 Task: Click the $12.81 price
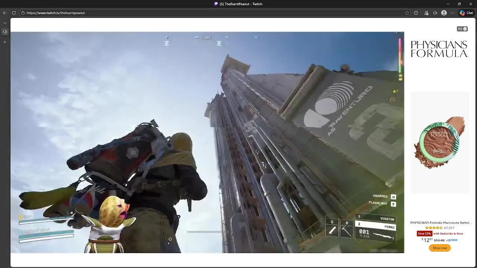427,240
